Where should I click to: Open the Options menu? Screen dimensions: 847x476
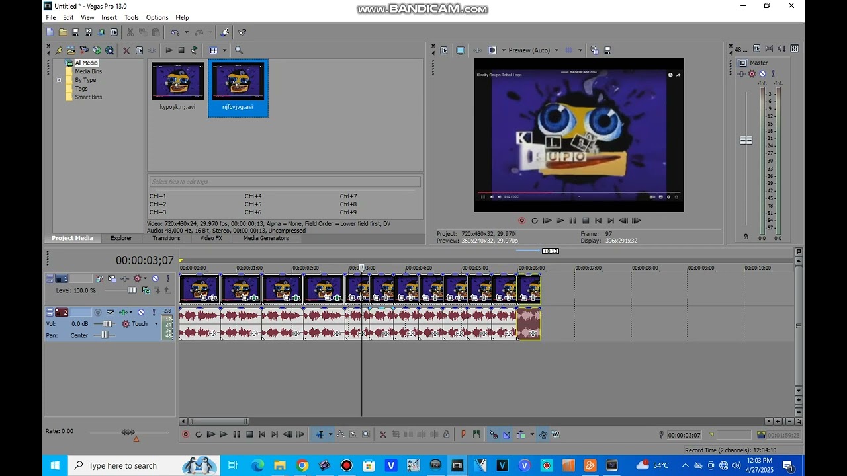(157, 17)
